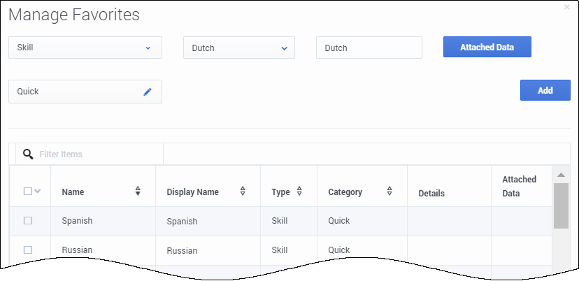Screen dimensions: 579x281
Task: Select Spanish in the Display Name column
Action: click(x=182, y=222)
